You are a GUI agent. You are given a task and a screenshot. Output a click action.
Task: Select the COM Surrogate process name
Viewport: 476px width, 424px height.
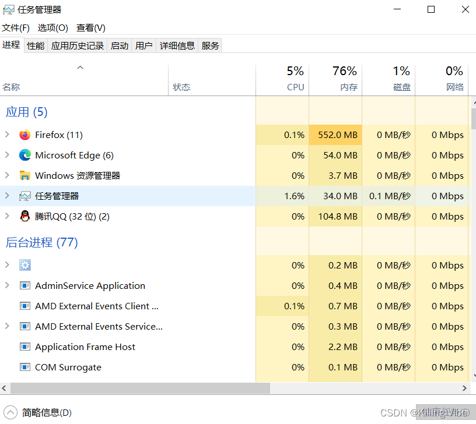(68, 367)
